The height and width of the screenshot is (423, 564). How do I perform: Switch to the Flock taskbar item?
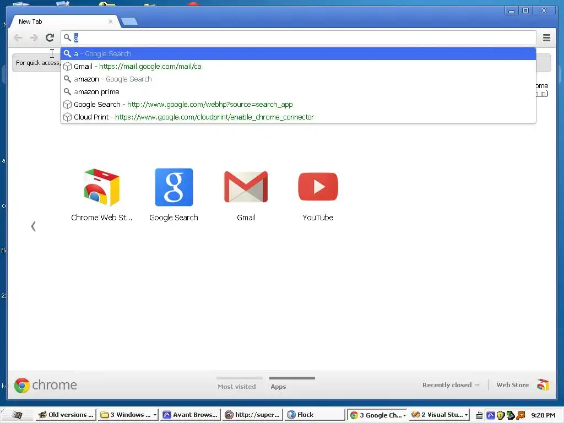(x=314, y=415)
